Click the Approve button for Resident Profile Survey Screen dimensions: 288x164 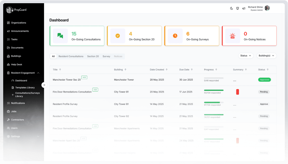264,104
